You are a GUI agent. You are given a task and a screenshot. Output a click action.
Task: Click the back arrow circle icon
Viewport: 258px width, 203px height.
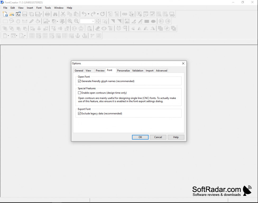[x=161, y=21]
